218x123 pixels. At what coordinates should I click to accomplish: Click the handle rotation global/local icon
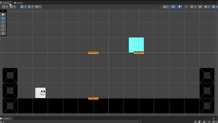[11, 7]
